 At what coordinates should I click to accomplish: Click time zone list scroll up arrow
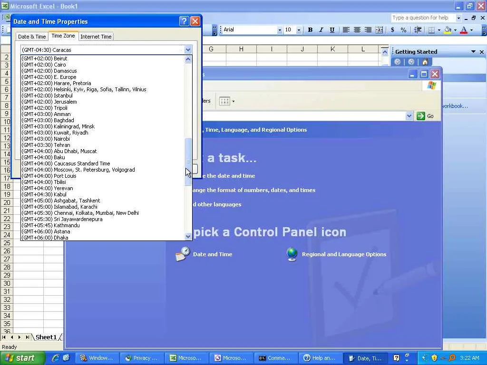[x=188, y=59]
